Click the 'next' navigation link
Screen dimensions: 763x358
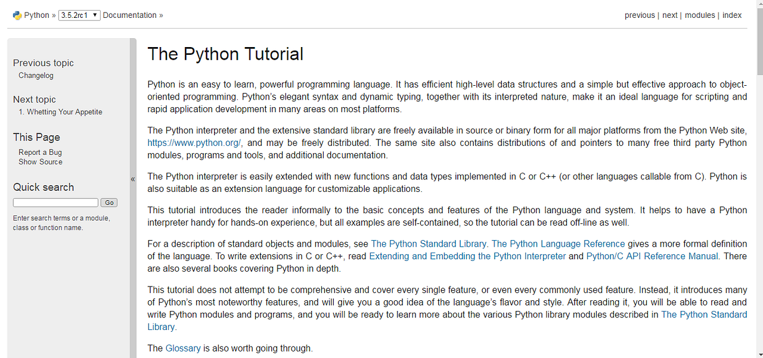click(669, 15)
